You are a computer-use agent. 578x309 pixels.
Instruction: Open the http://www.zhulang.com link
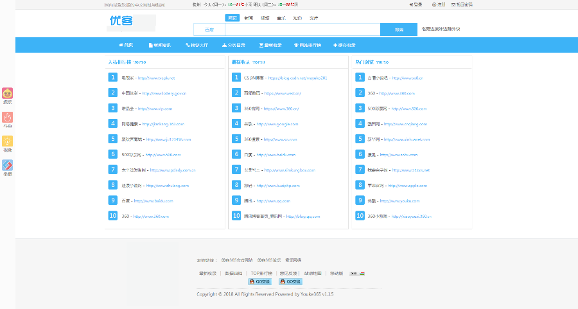click(x=168, y=186)
